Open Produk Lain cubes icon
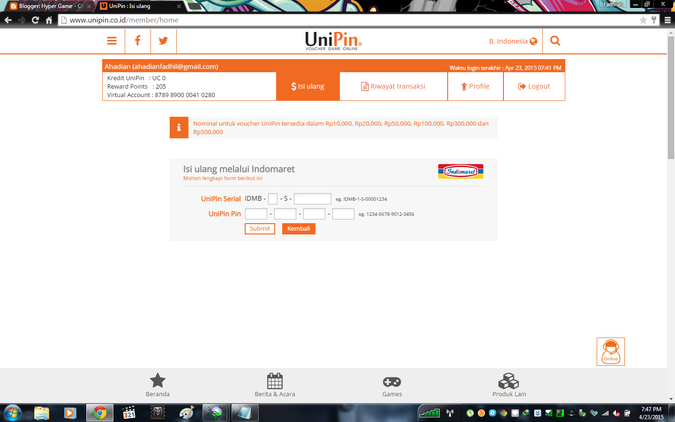The height and width of the screenshot is (422, 675). tap(509, 381)
